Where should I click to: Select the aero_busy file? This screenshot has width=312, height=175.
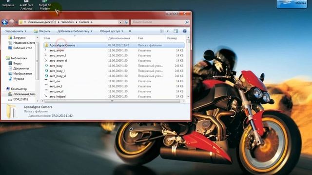click(114, 66)
